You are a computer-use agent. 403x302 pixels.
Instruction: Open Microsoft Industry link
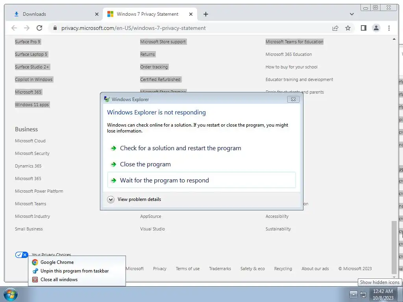[32, 216]
